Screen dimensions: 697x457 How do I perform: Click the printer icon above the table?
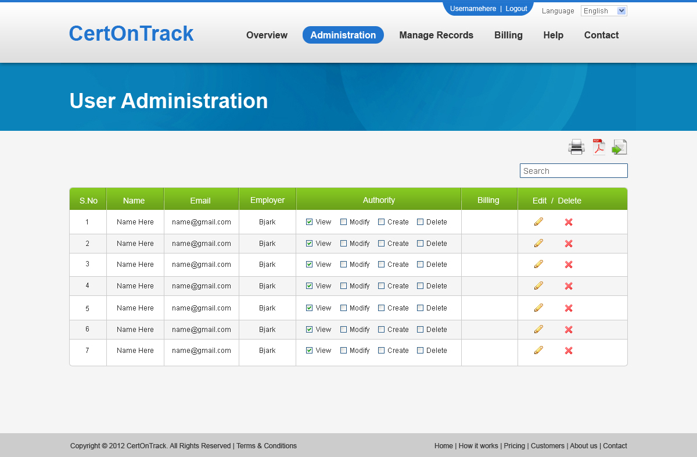point(576,147)
